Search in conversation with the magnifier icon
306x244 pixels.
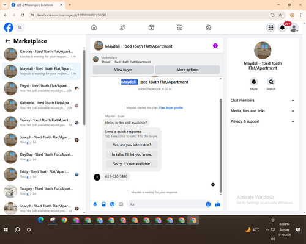click(x=271, y=82)
